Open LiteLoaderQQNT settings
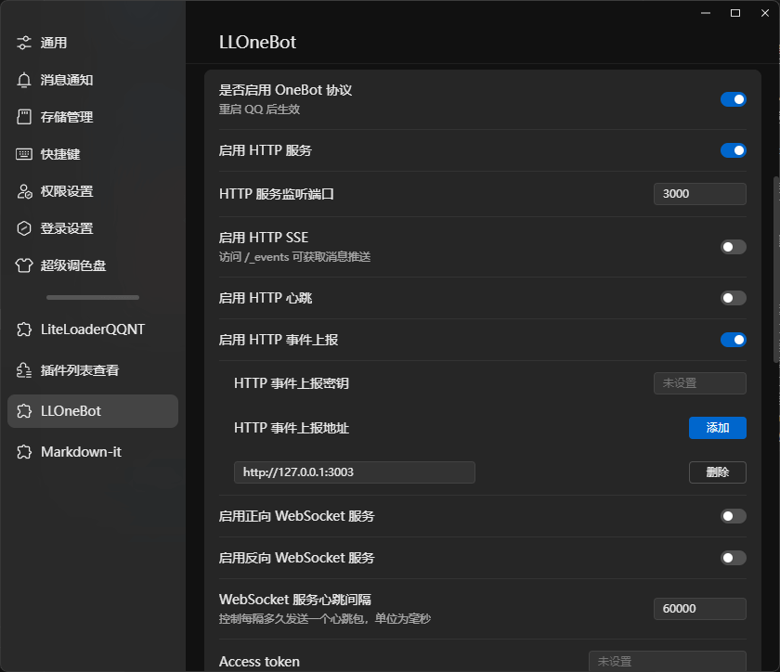This screenshot has width=780, height=672. click(93, 330)
